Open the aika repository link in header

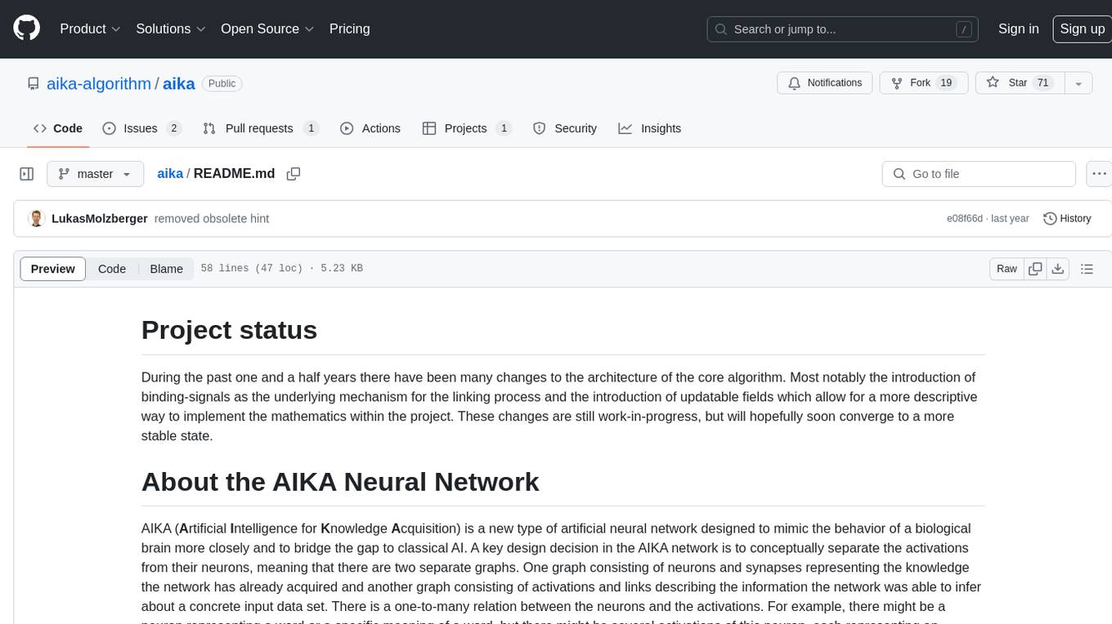click(179, 83)
